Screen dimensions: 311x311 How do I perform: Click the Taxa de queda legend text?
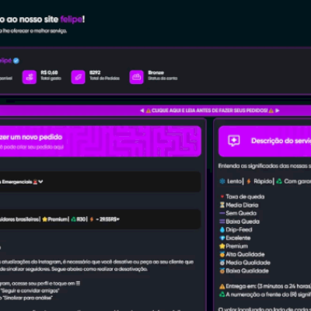click(x=245, y=197)
